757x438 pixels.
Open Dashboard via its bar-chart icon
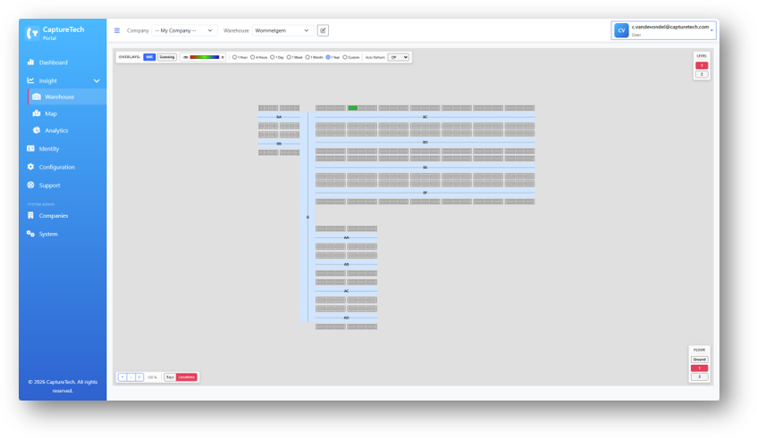(31, 62)
